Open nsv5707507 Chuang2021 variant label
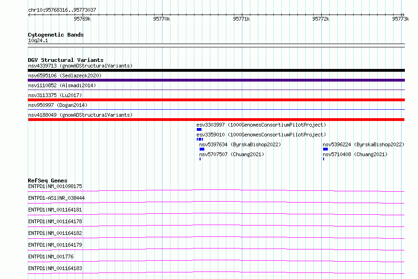The width and height of the screenshot is (418, 279). pyautogui.click(x=232, y=154)
